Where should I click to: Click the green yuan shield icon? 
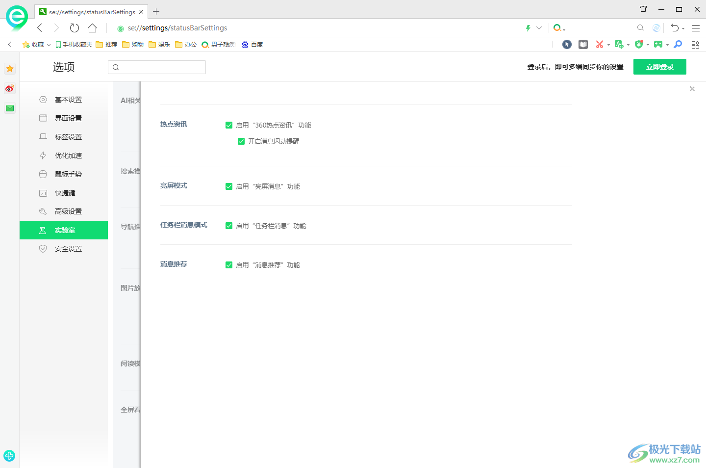[638, 45]
